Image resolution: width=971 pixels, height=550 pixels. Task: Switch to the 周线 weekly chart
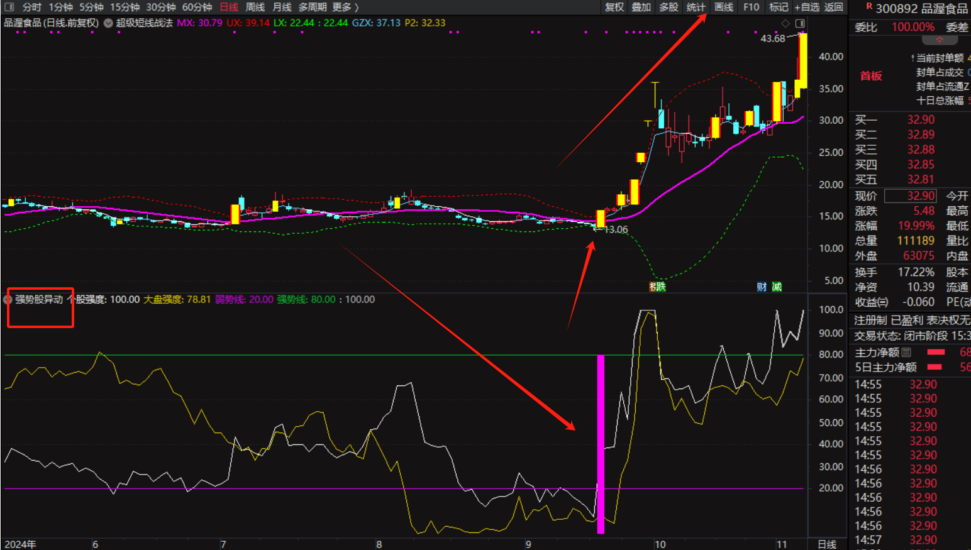[x=255, y=7]
